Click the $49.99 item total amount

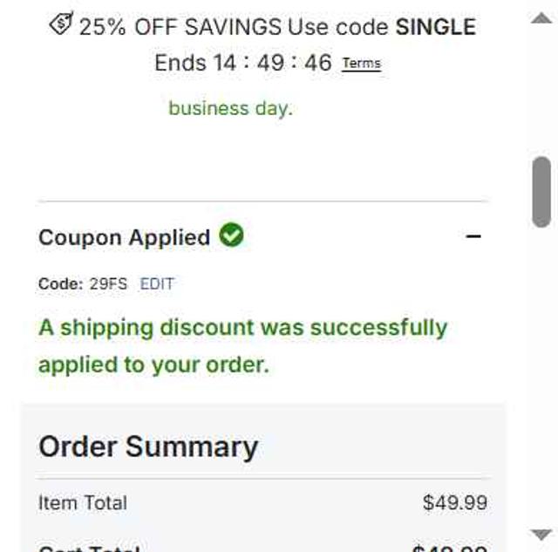coord(454,503)
